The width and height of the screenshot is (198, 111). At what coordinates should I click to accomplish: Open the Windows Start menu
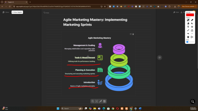coord(58,109)
